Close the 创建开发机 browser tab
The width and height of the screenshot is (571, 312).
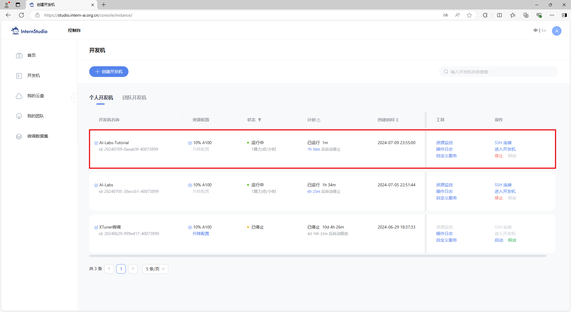point(92,5)
